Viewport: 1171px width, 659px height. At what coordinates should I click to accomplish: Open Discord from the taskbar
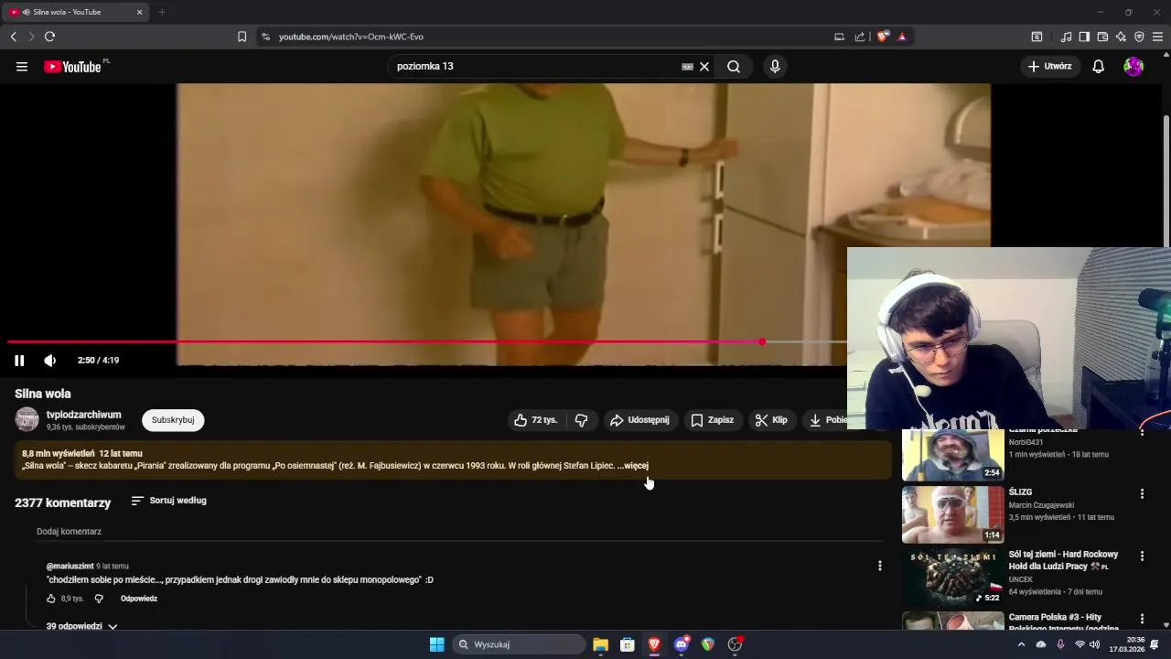coord(682,644)
